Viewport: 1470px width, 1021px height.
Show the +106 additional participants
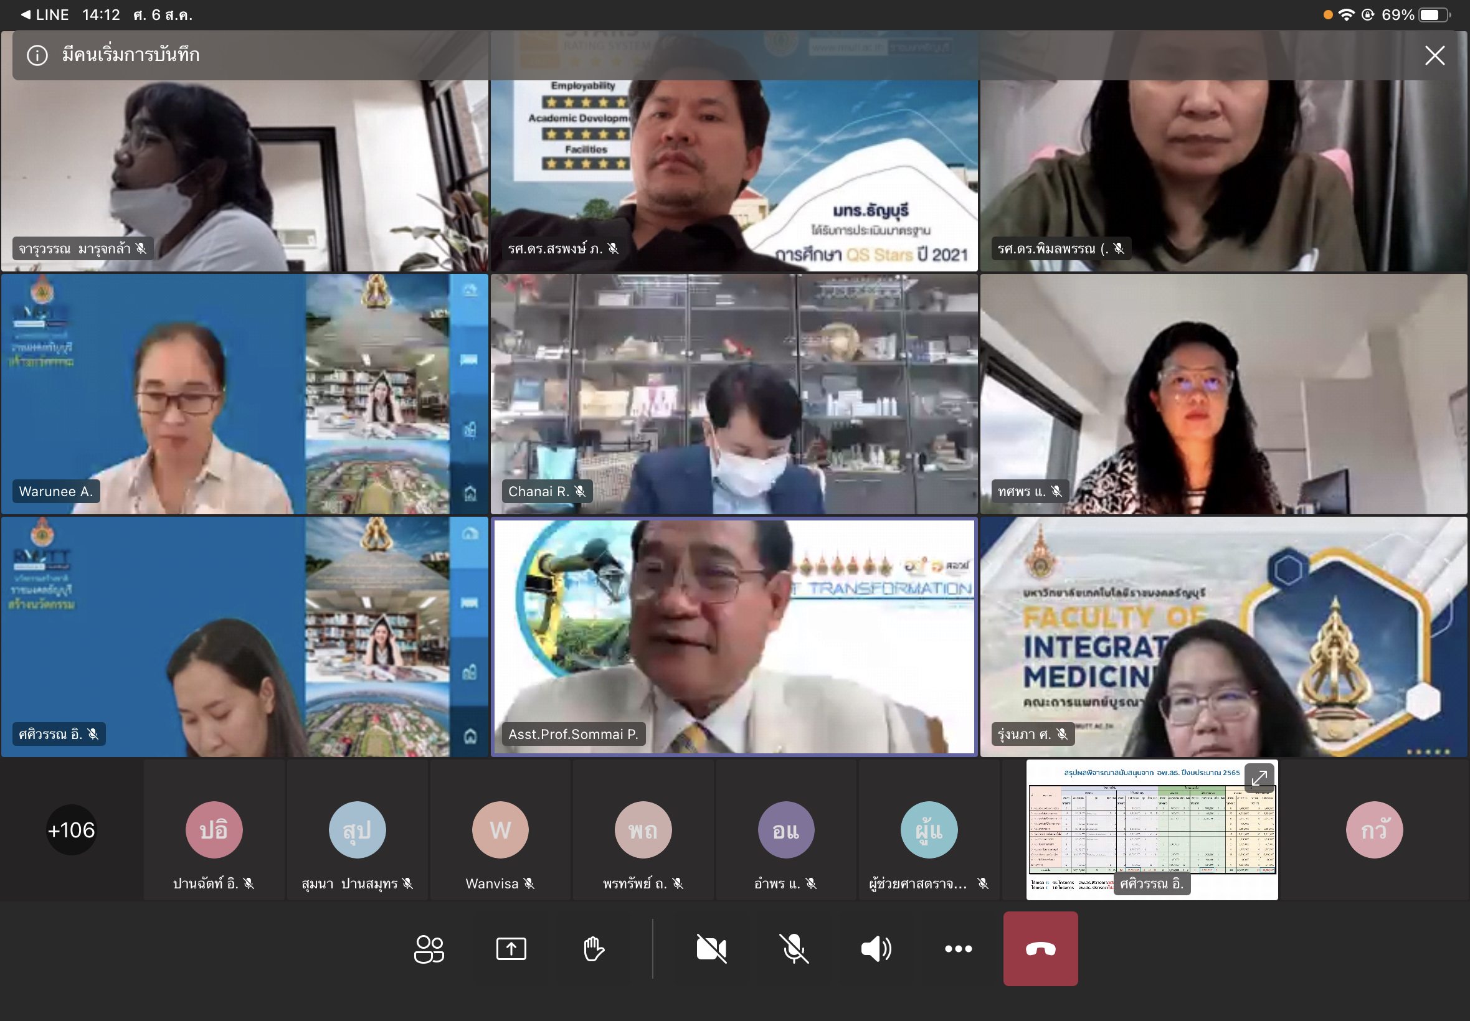(71, 830)
